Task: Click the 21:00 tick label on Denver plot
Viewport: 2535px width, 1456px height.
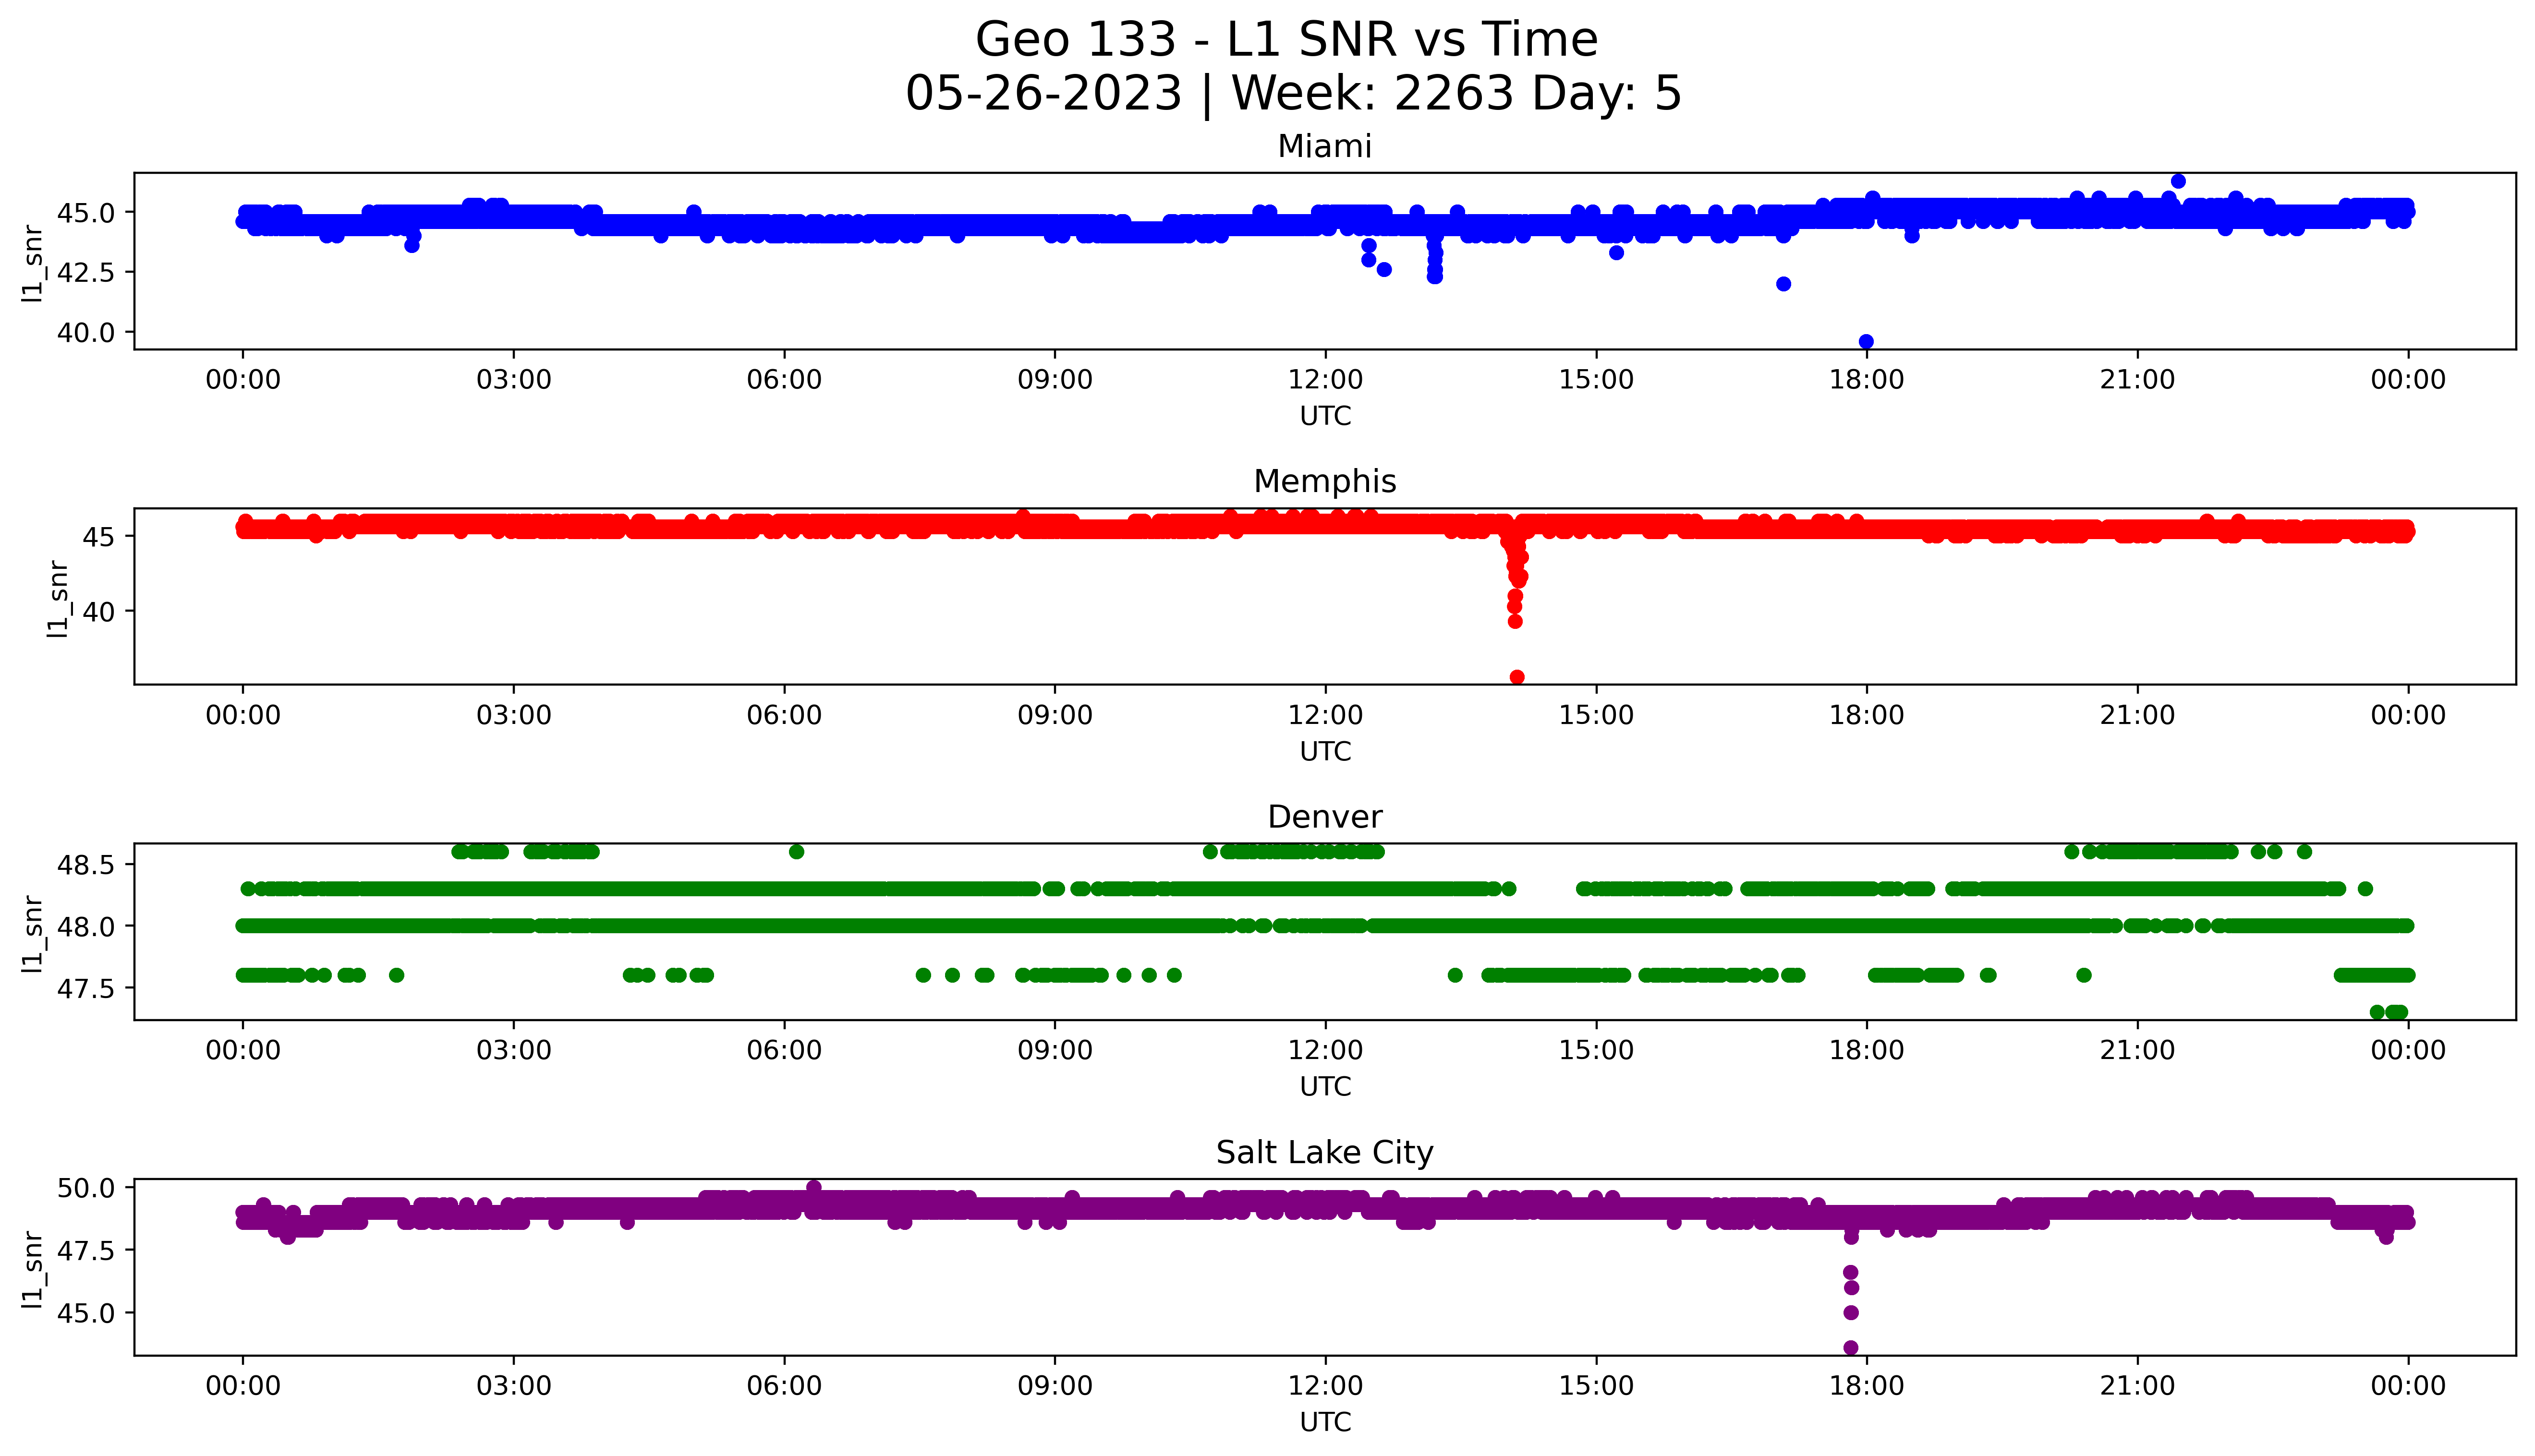Action: 2138,1051
